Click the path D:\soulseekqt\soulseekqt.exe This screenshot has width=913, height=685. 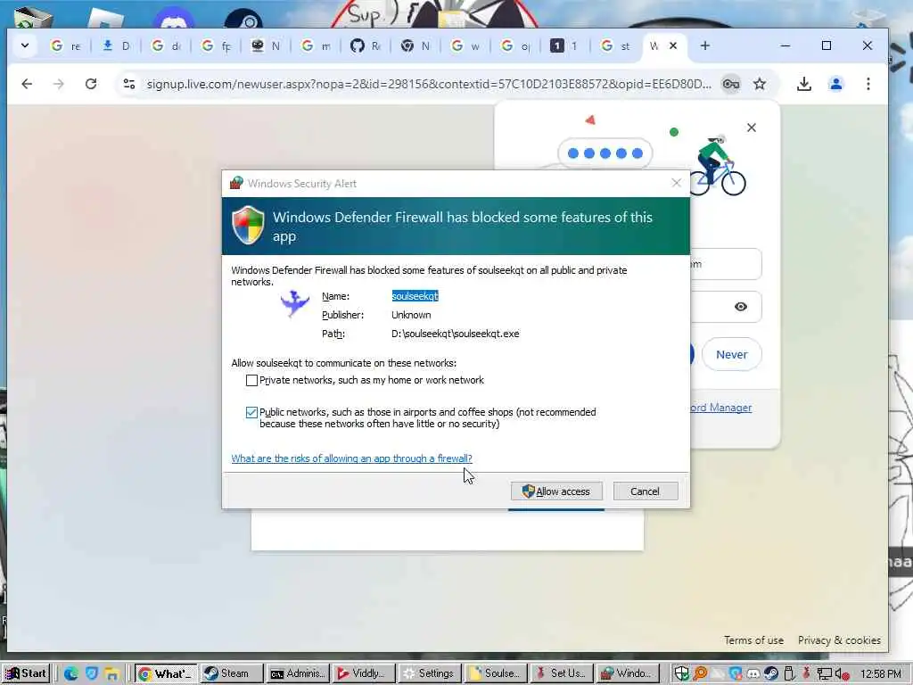[x=456, y=334]
